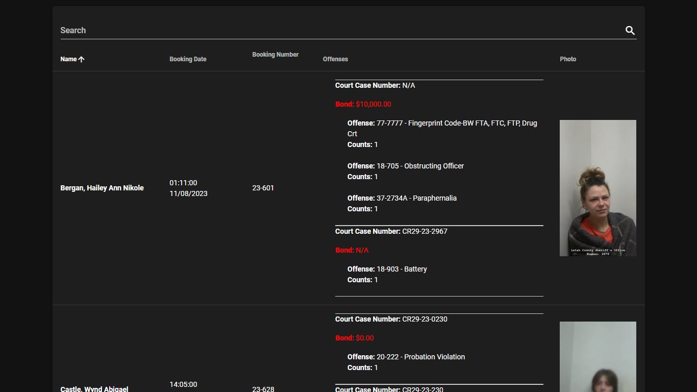Click the 18-705 Obstructing Officer offense
697x392 pixels.
coord(406,166)
